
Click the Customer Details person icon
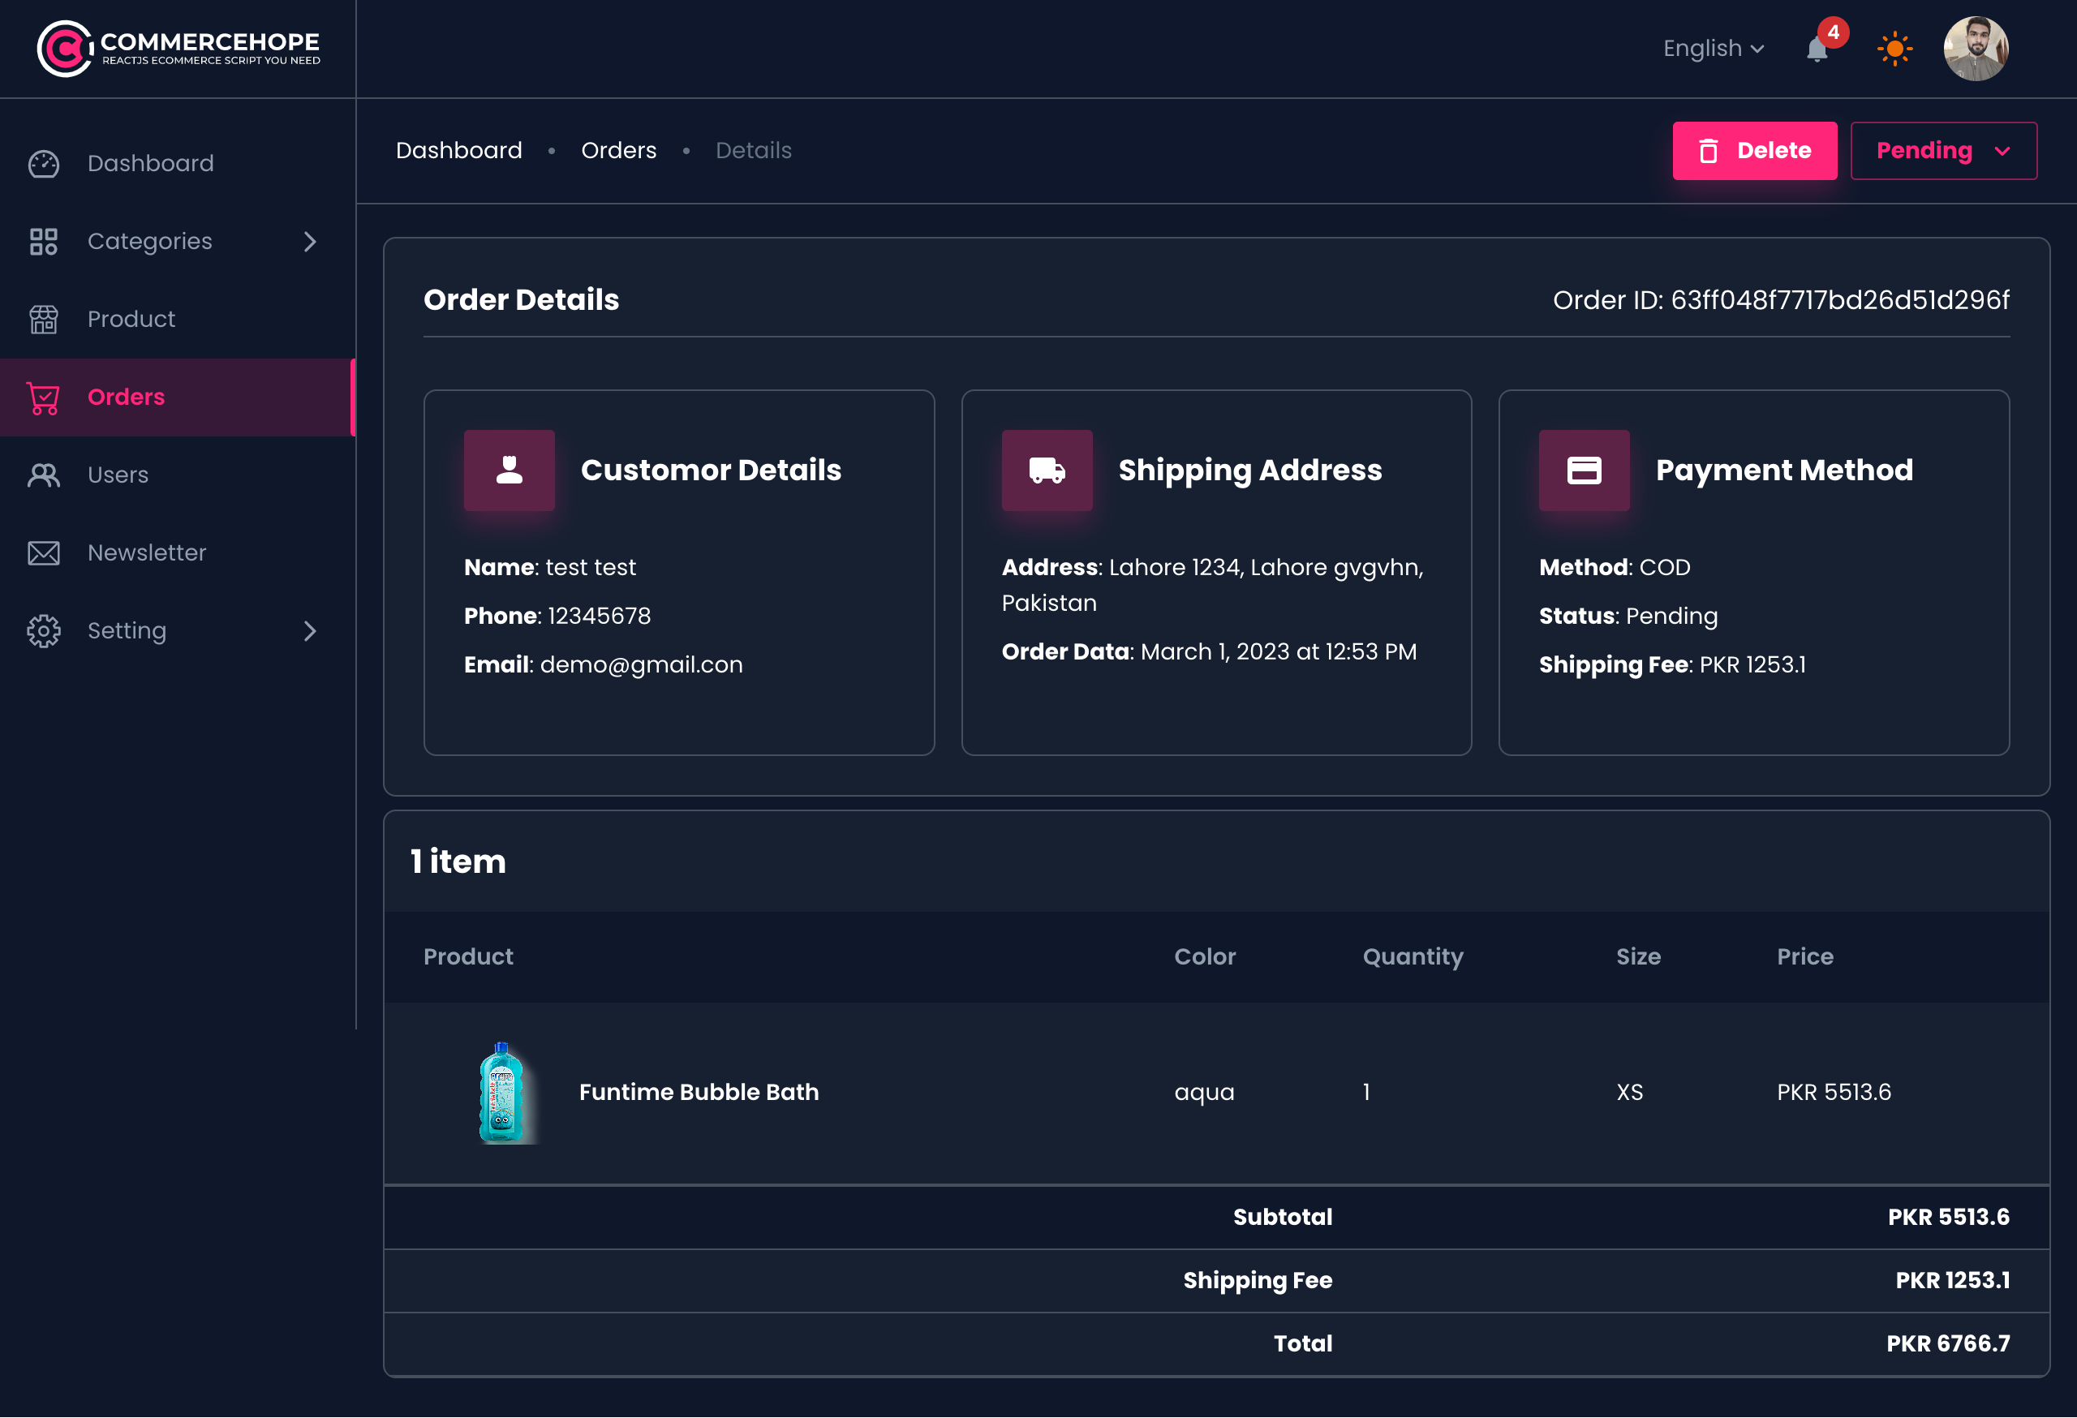point(509,471)
